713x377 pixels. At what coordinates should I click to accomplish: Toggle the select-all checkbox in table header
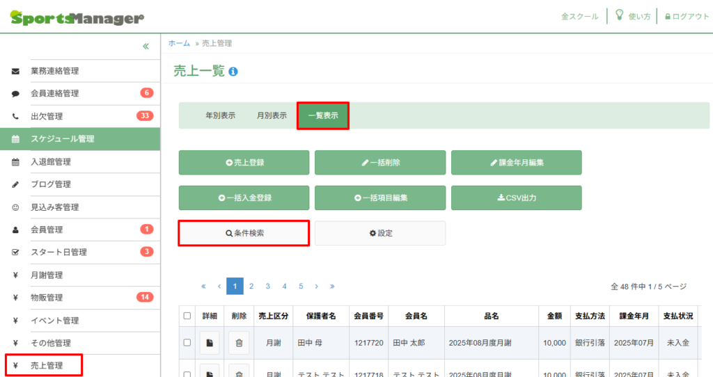(187, 316)
